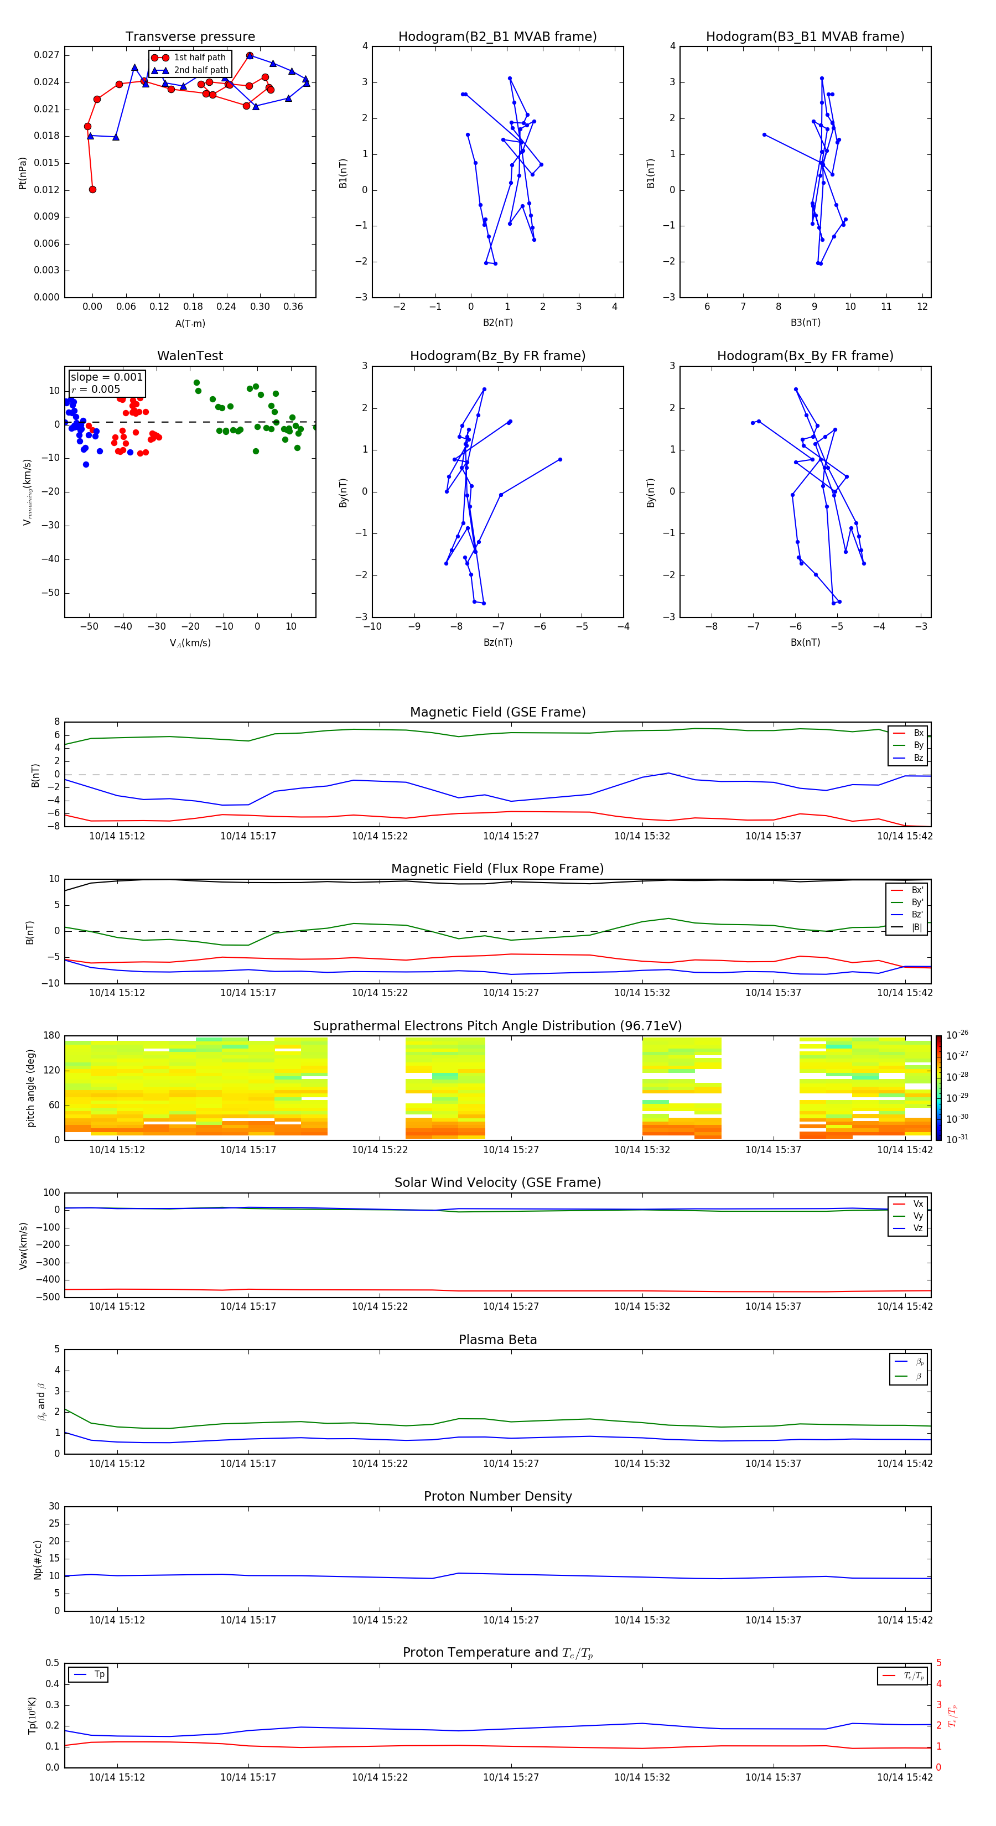Click the 'Magnetic Field (GSE Frame)' title
Image resolution: width=996 pixels, height=1826 pixels.
coord(497,712)
